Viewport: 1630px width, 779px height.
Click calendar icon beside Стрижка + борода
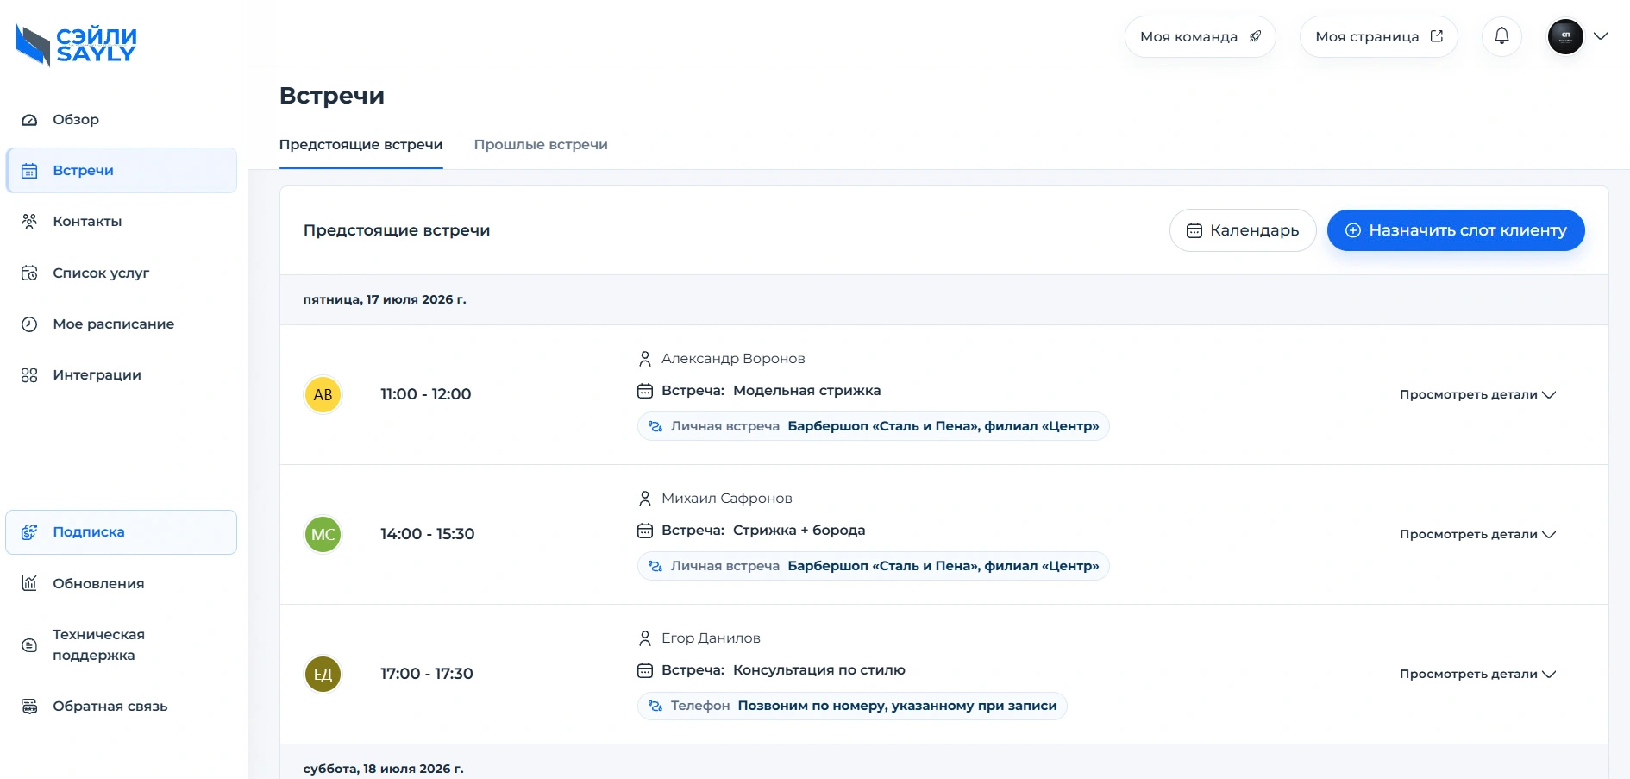pos(645,531)
